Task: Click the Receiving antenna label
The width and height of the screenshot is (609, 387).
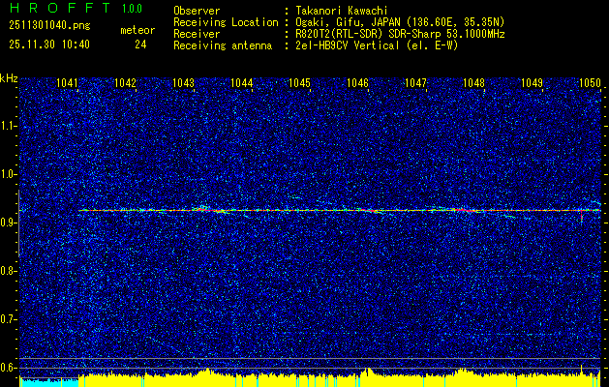Action: [223, 45]
